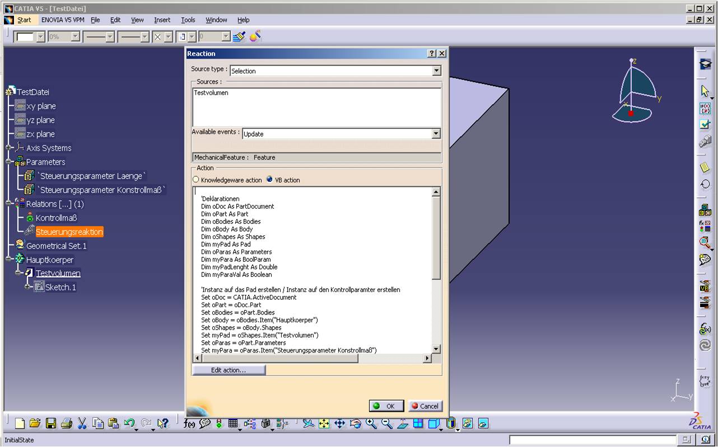This screenshot has width=718, height=447.
Task: Click the Copy icon in bottom toolbar
Action: (x=98, y=424)
